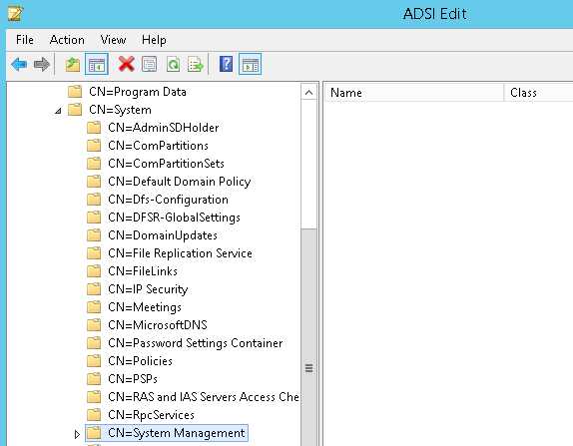Image resolution: width=573 pixels, height=446 pixels.
Task: Sort by the Class column header
Action: click(x=538, y=93)
